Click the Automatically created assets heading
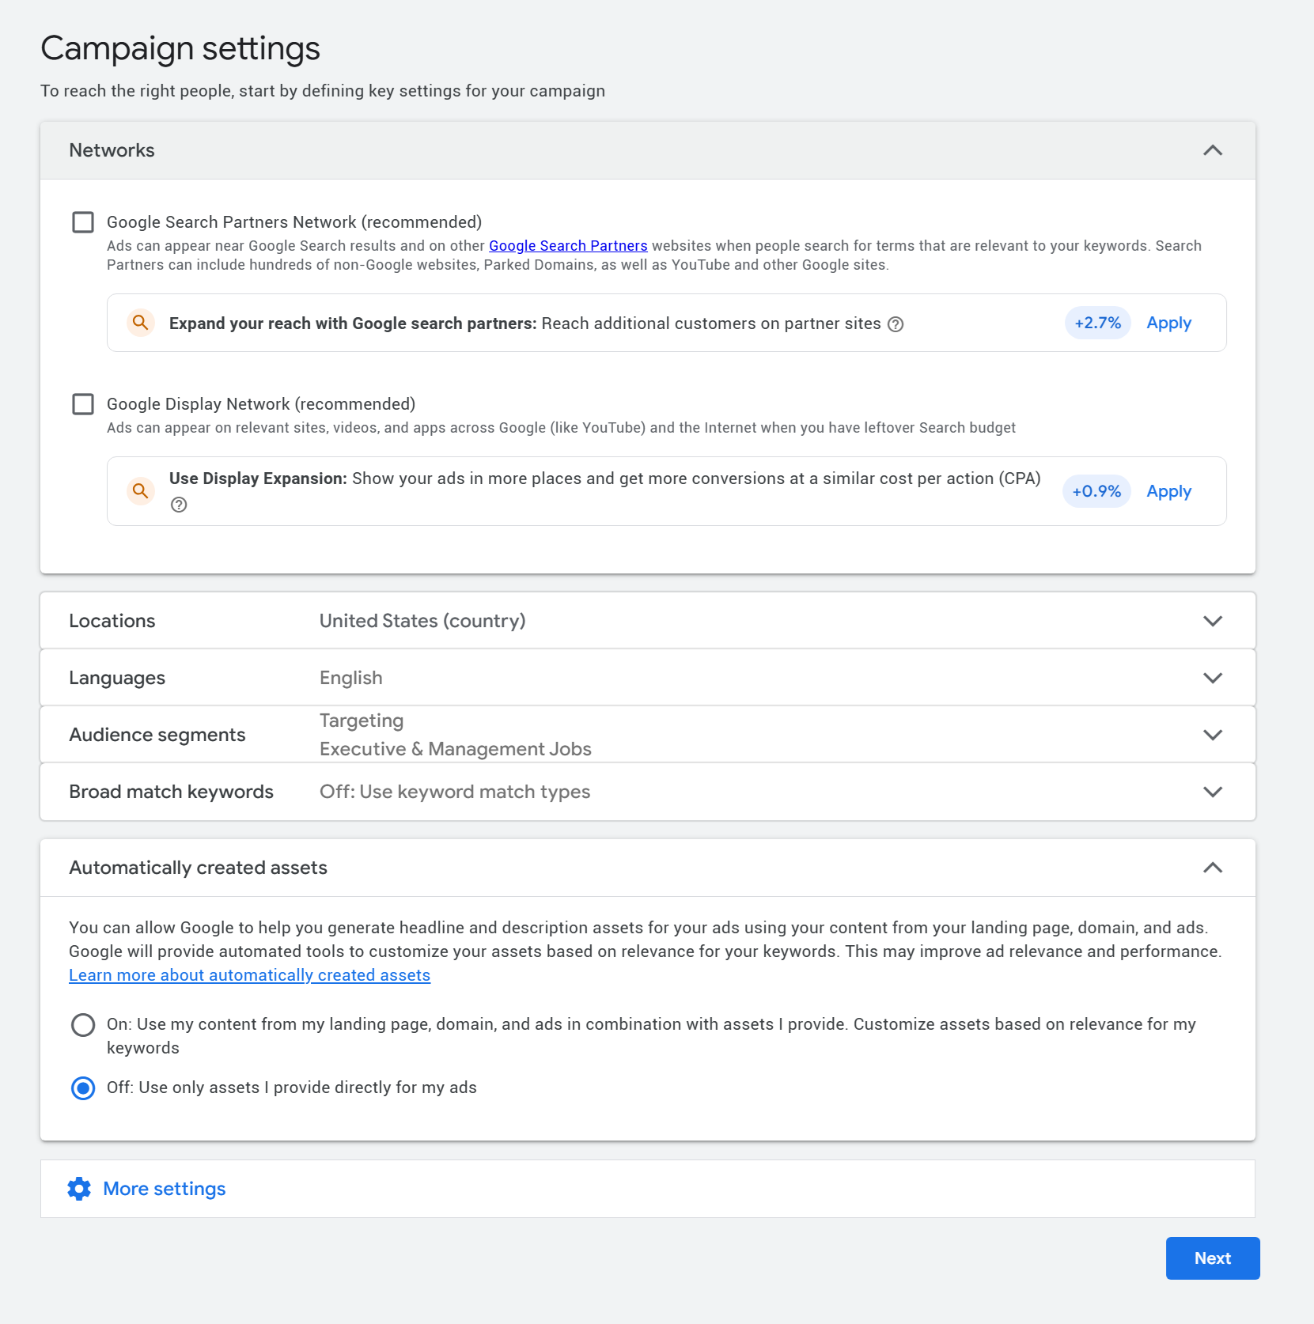This screenshot has width=1314, height=1324. tap(198, 868)
